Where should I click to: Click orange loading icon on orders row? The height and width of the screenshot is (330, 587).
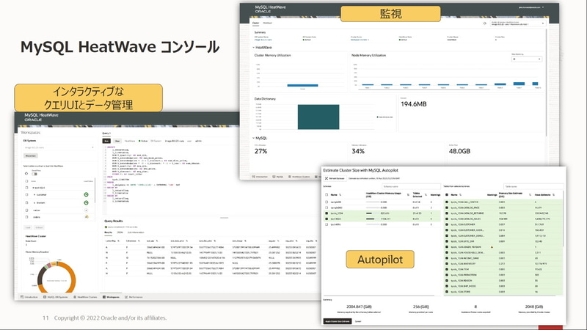pyautogui.click(x=87, y=216)
